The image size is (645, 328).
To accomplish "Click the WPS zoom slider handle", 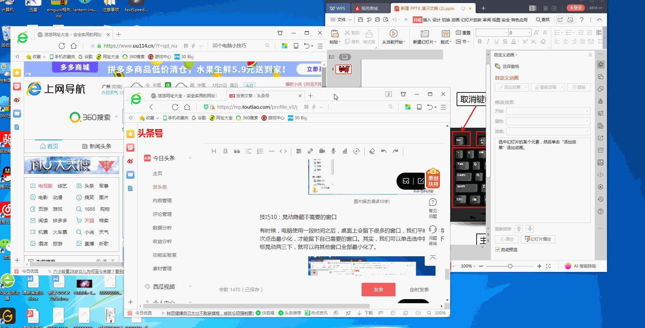I will [x=510, y=266].
